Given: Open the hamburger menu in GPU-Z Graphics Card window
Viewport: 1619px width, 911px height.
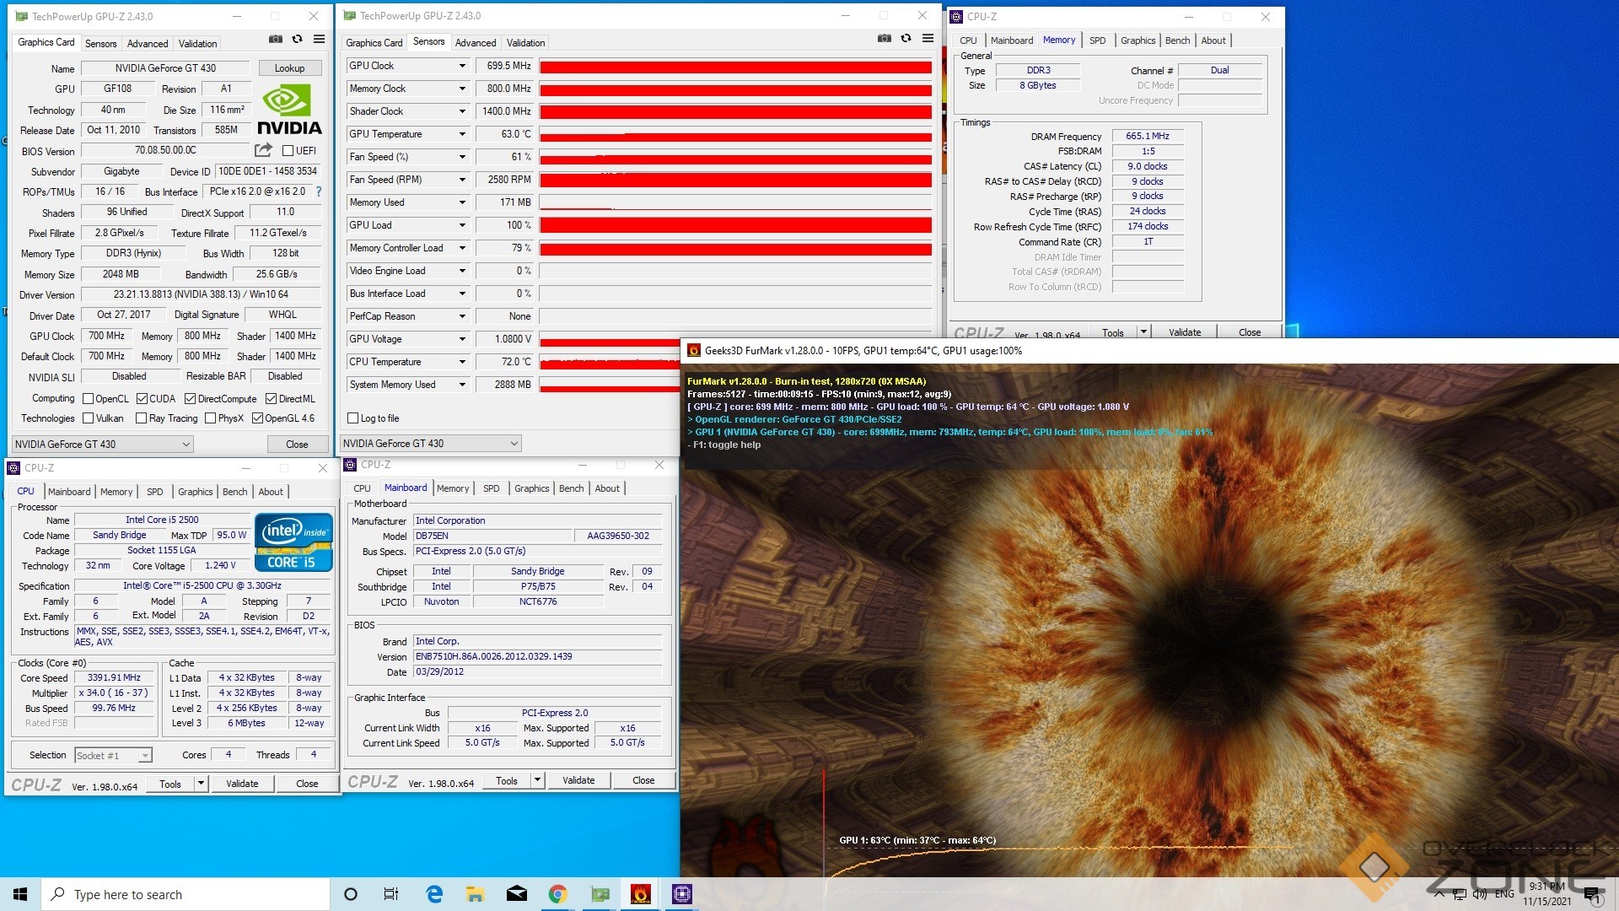Looking at the screenshot, I should click(319, 40).
